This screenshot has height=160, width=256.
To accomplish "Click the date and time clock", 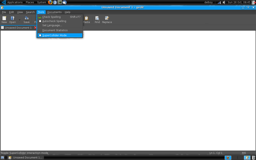I will 239,2.
